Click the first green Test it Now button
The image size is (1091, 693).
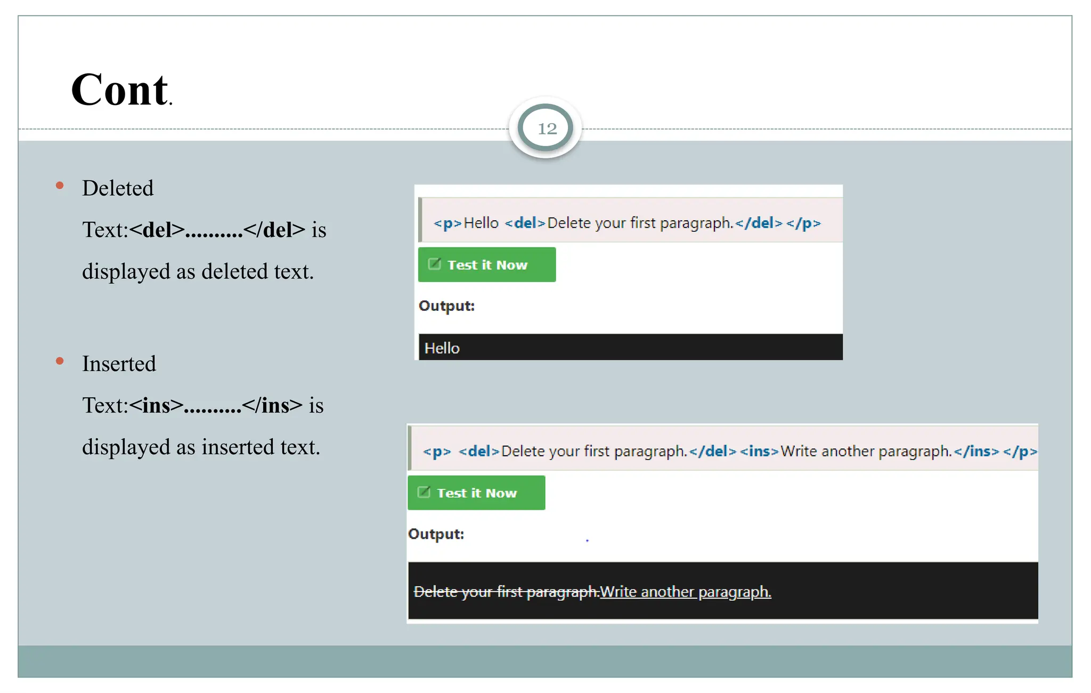click(x=486, y=264)
